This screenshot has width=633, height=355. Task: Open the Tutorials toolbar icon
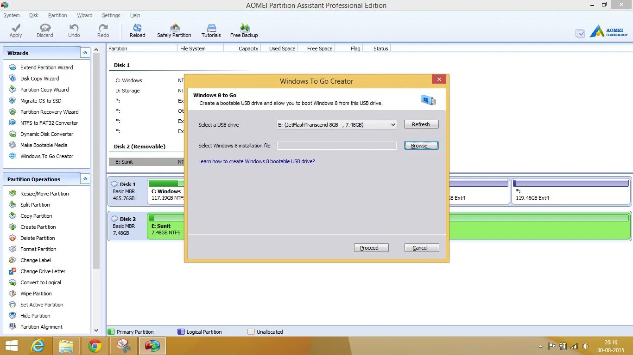point(211,31)
